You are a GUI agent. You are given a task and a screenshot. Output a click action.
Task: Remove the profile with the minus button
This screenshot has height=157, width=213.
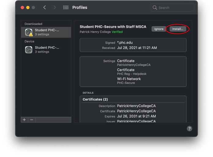(32, 120)
